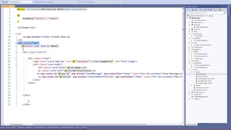The height and width of the screenshot is (130, 231).
Task: Collapse the card div on line 17
Action: coord(16,58)
